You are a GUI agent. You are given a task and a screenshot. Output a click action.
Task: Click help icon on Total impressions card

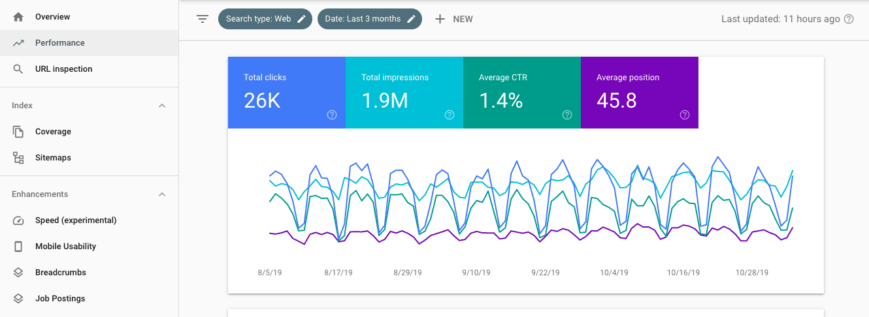click(450, 115)
